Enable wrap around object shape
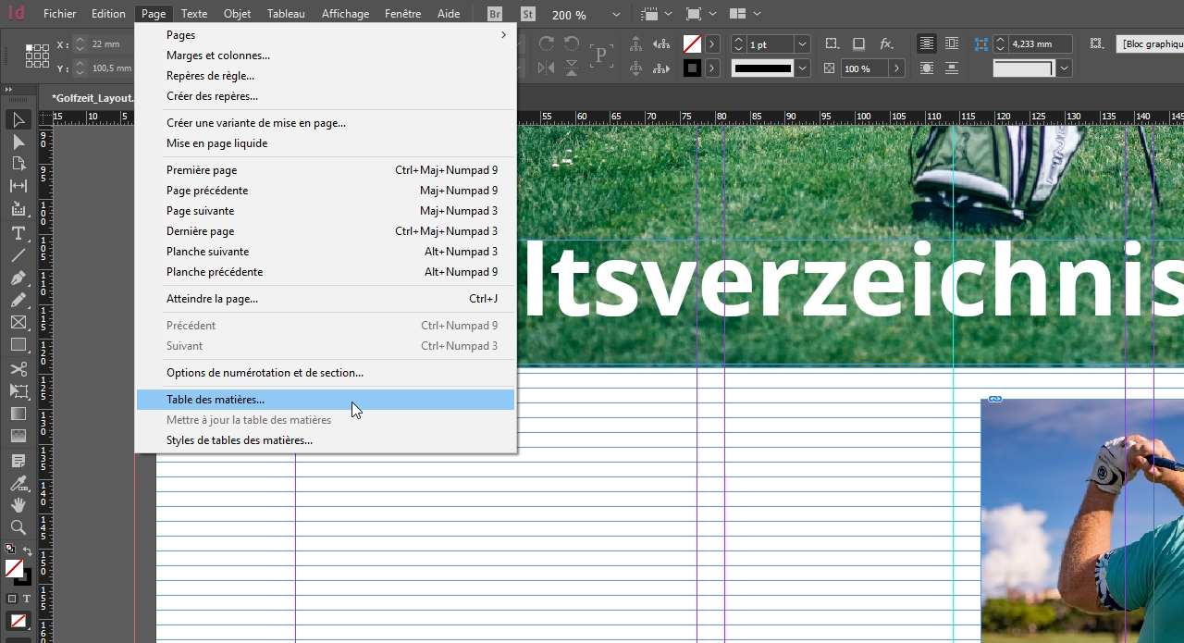 (x=927, y=68)
